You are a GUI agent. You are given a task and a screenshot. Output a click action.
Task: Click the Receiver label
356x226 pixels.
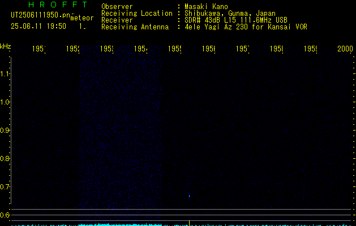[117, 20]
